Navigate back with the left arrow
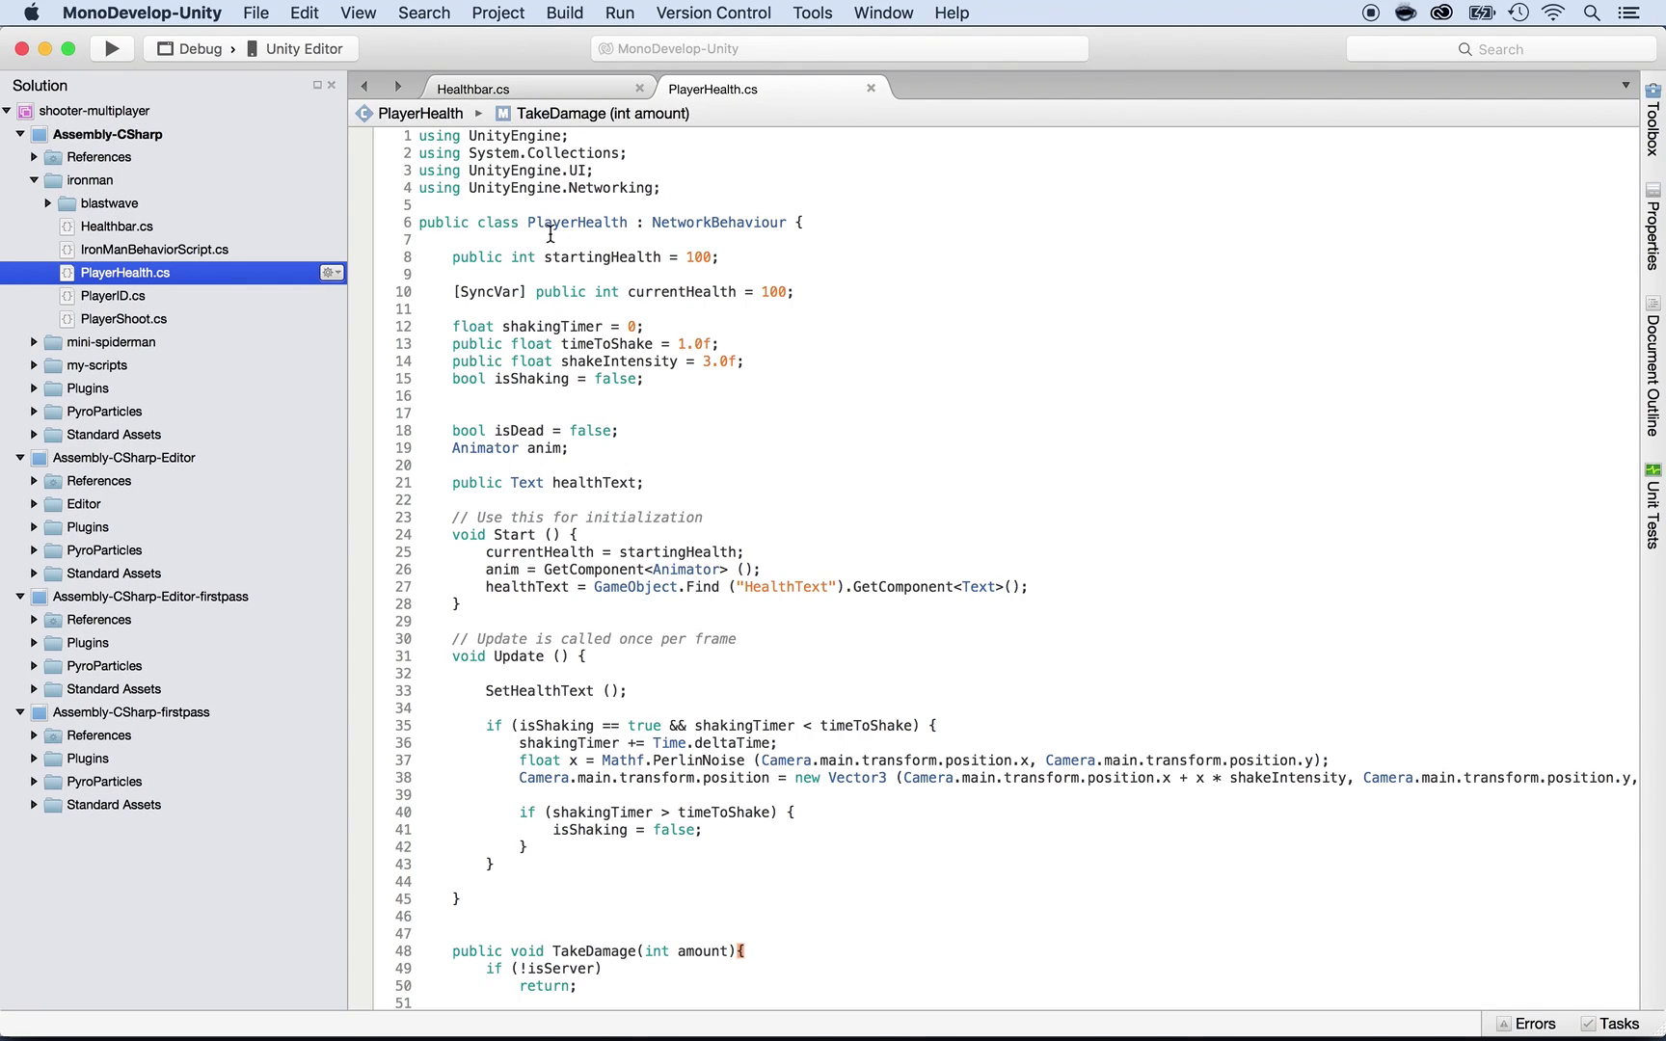1666x1041 pixels. (x=364, y=87)
